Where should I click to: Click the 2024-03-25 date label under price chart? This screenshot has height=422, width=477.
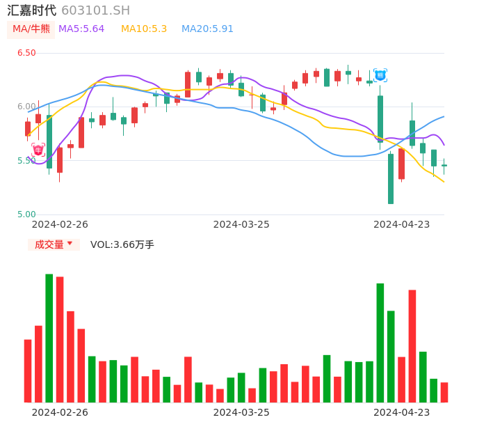click(241, 224)
